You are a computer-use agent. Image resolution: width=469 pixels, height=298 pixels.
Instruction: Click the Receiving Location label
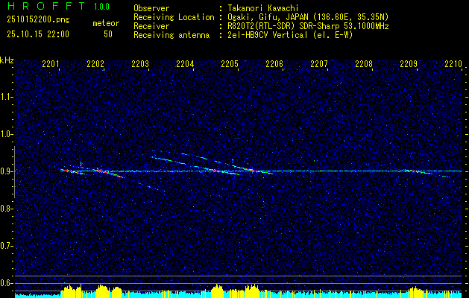pyautogui.click(x=174, y=17)
